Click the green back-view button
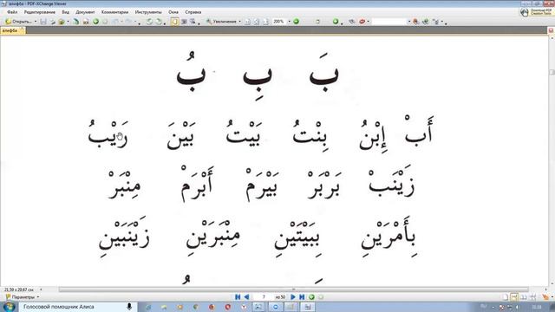The image size is (555, 312). [x=311, y=297]
